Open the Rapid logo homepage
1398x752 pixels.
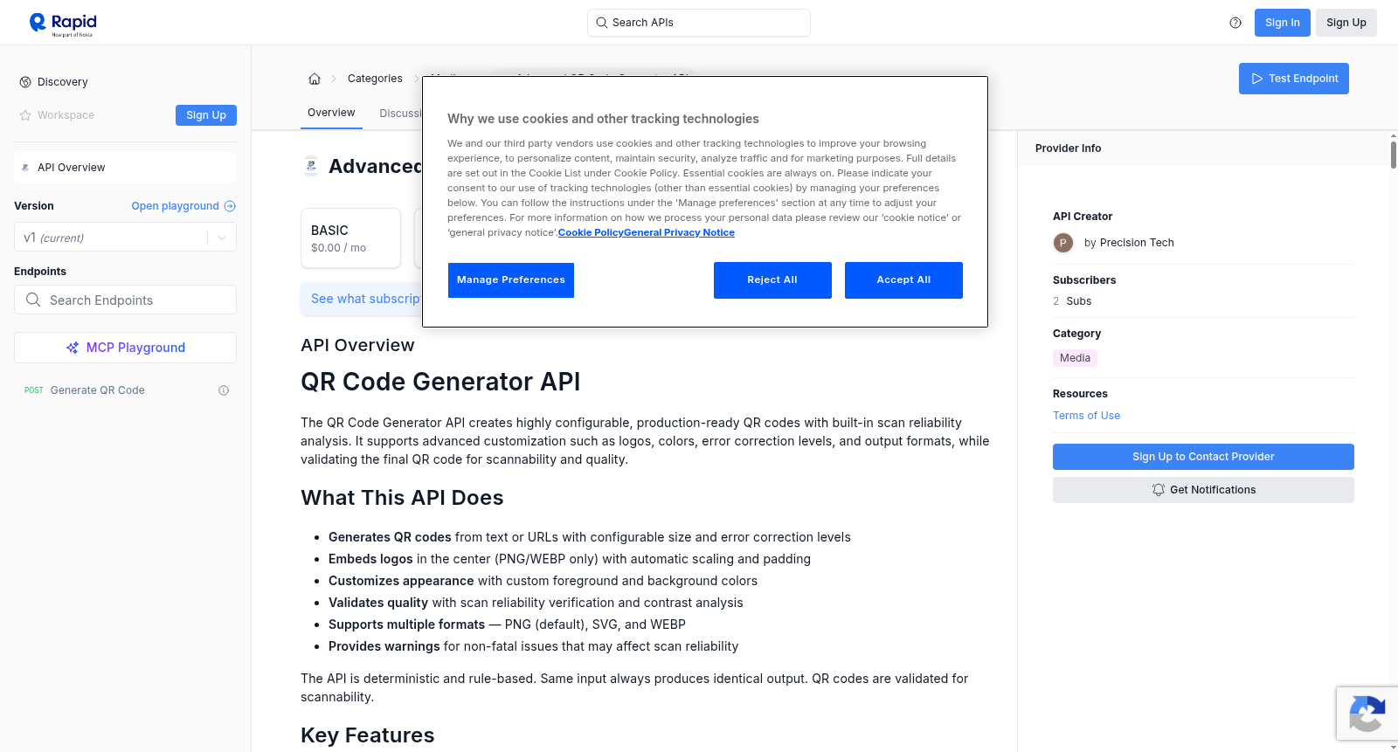[x=63, y=24]
